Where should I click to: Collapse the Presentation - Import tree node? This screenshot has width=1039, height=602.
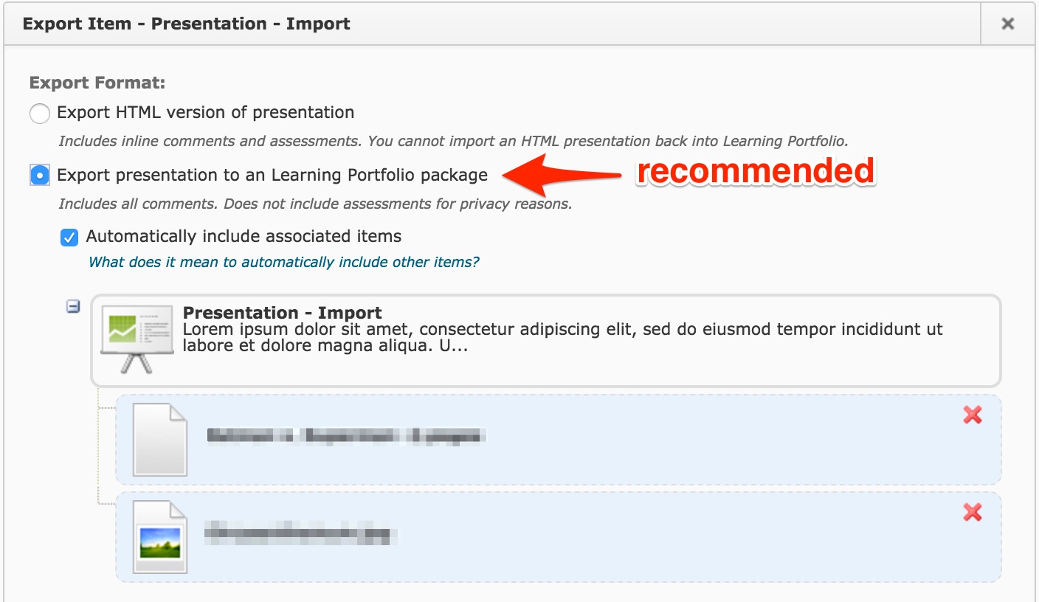[73, 306]
